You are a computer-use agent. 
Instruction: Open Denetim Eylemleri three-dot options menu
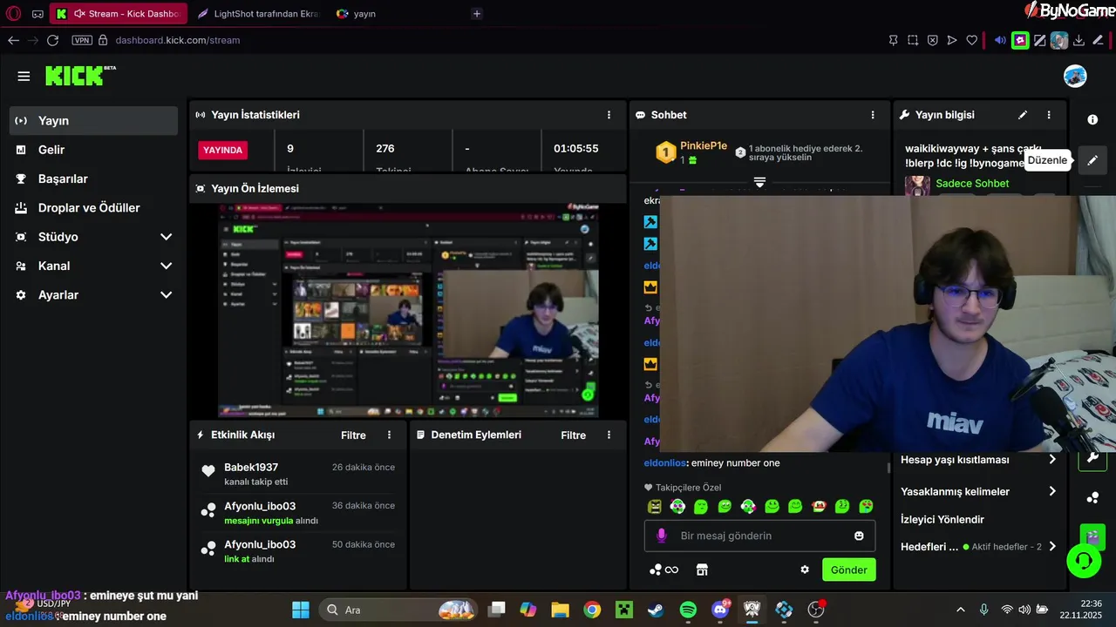pyautogui.click(x=609, y=435)
